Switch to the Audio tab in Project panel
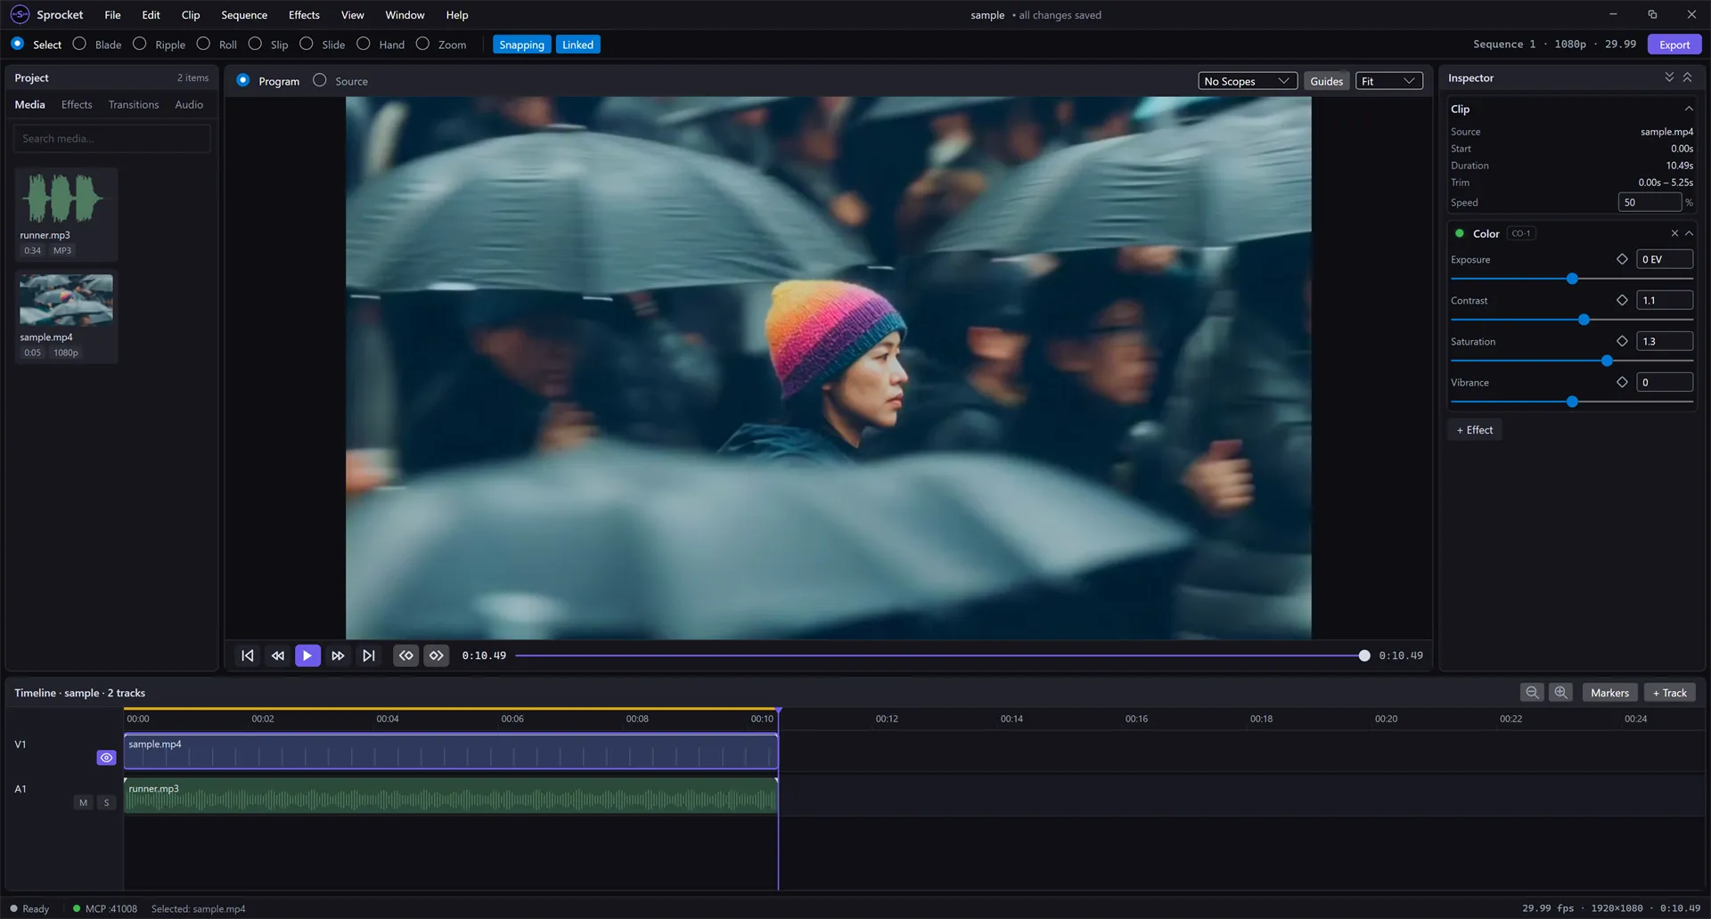 click(189, 104)
